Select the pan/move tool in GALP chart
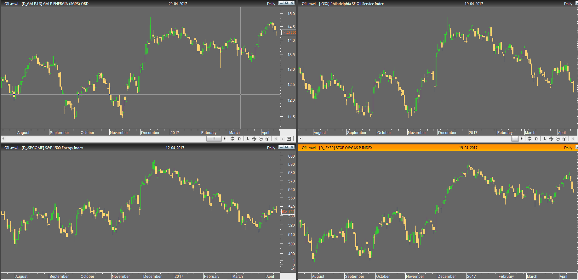 (x=254, y=139)
